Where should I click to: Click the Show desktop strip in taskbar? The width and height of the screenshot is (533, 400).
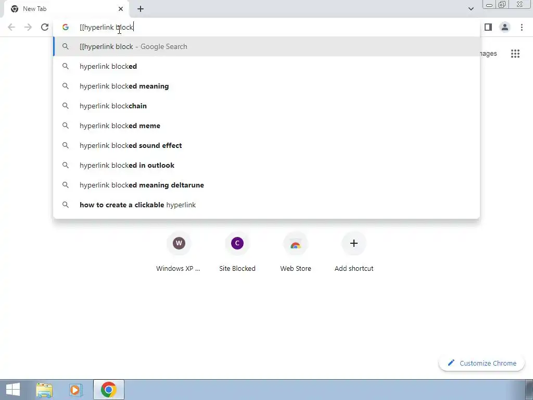(x=529, y=390)
